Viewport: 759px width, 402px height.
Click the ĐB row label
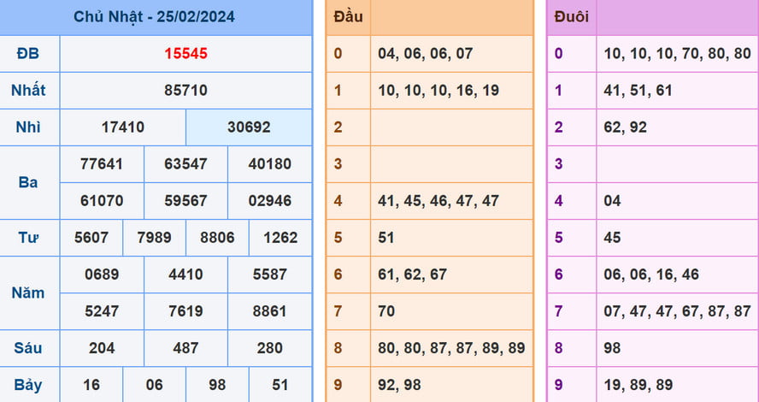click(x=28, y=53)
